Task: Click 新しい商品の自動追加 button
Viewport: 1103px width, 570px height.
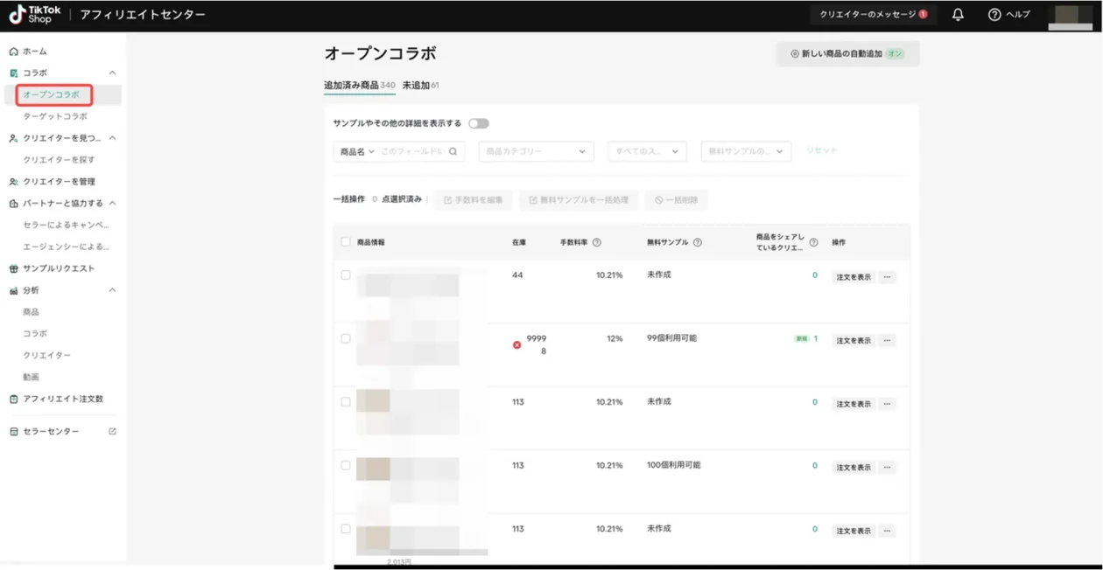Action: click(x=847, y=53)
